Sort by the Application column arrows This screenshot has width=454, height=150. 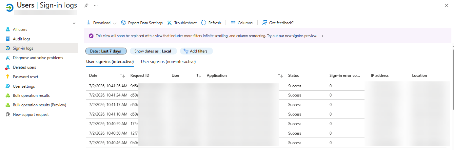click(x=280, y=75)
